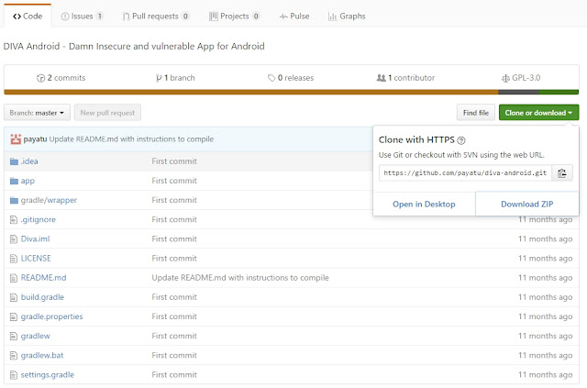Open the Pull requests tab

click(x=156, y=17)
